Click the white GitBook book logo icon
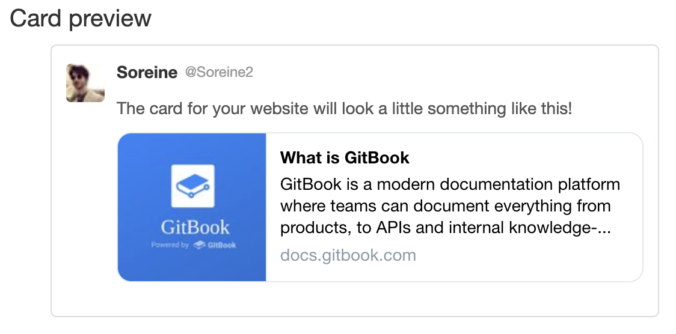Viewport: 676px width, 334px height. (x=192, y=186)
